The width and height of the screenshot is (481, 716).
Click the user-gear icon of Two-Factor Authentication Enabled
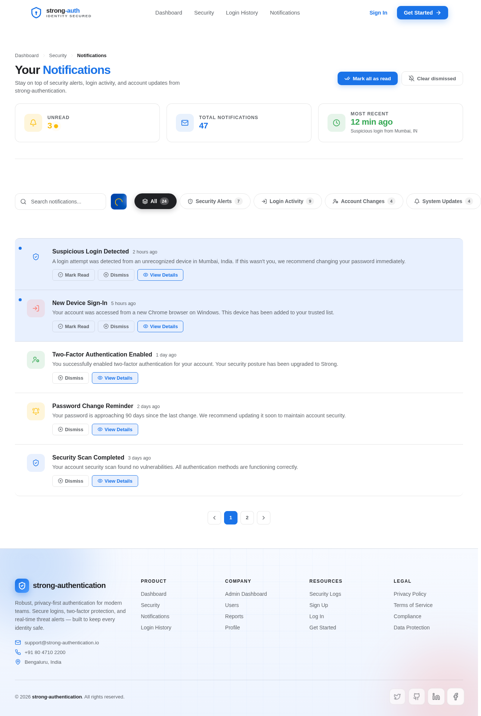click(36, 360)
